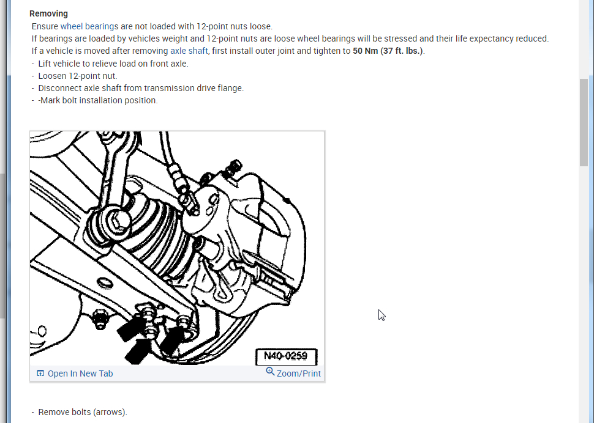Open the wheel bearings link
Screen dimensions: 594x423
(x=89, y=26)
